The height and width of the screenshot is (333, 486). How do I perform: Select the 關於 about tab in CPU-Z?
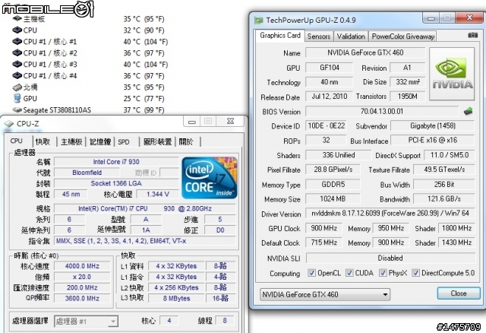point(186,142)
